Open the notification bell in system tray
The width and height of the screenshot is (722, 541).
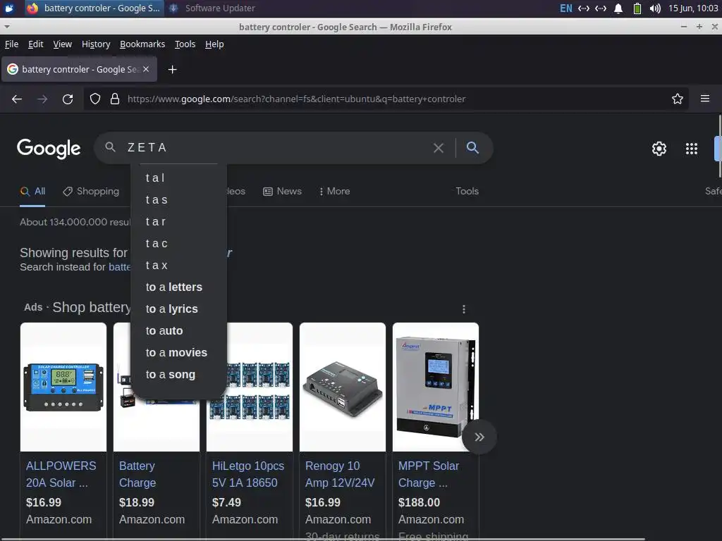tap(618, 8)
